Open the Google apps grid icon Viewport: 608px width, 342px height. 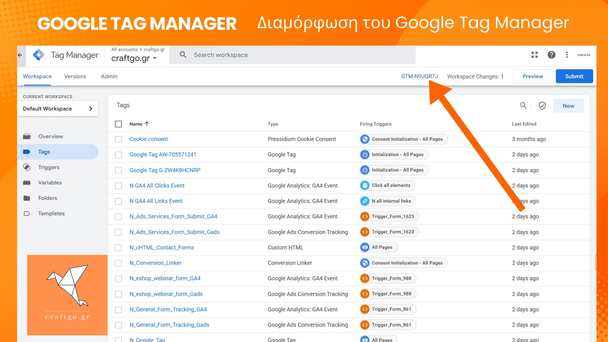tap(535, 55)
